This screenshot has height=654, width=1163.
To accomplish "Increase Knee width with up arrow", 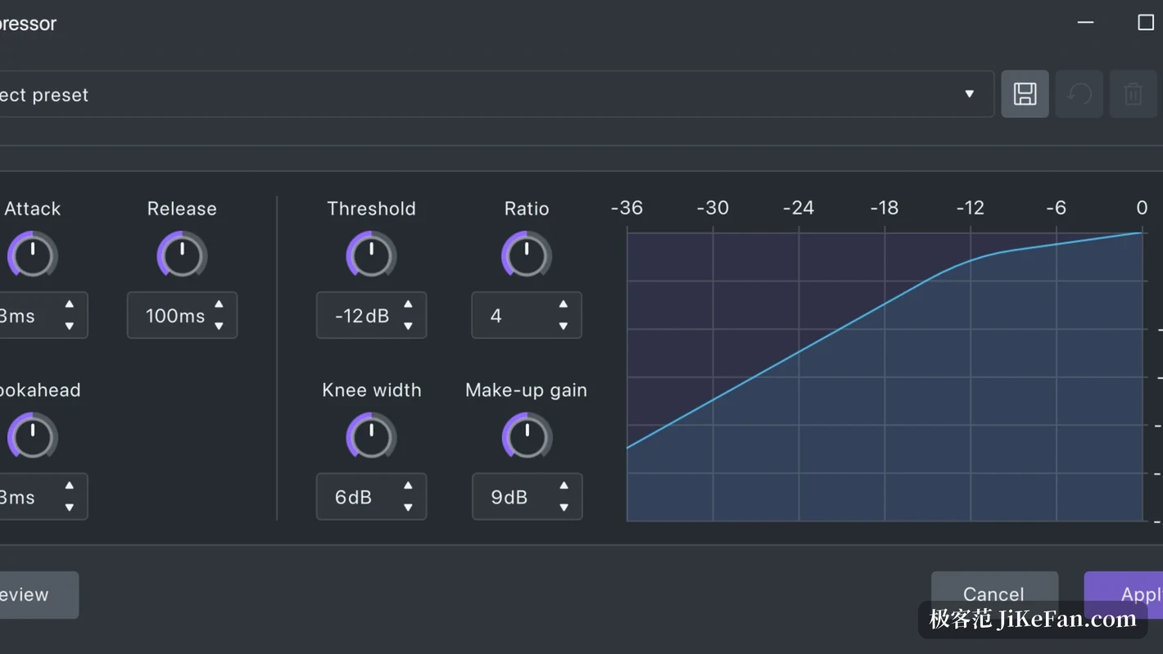I will click(408, 486).
